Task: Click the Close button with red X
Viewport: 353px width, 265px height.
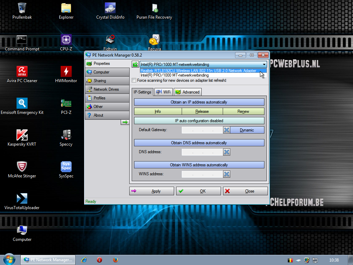Action: 245,191
